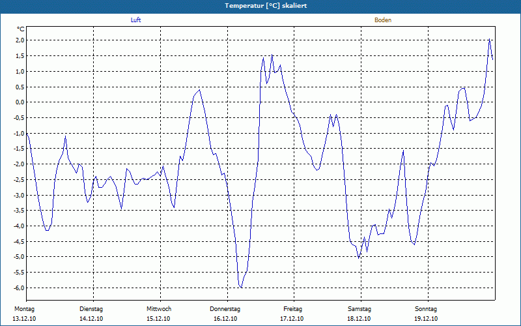Select the Boden legend label
The height and width of the screenshot is (326, 521).
tap(383, 20)
